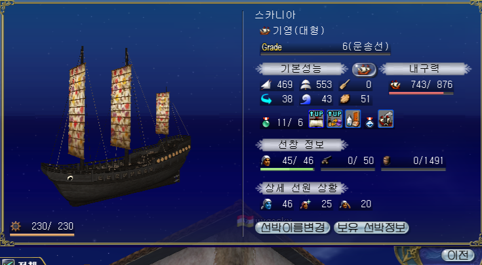This screenshot has width=482, height=265.
Task: Select the 상세 선원 상황 header
Action: [x=301, y=188]
